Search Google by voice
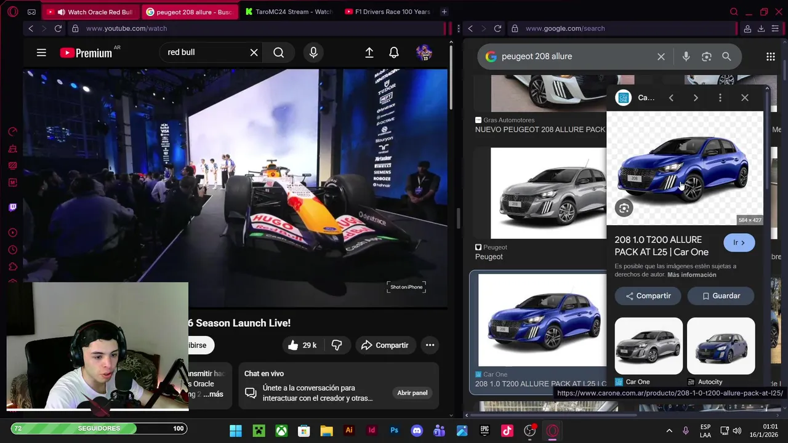Image resolution: width=788 pixels, height=443 pixels. tap(686, 57)
